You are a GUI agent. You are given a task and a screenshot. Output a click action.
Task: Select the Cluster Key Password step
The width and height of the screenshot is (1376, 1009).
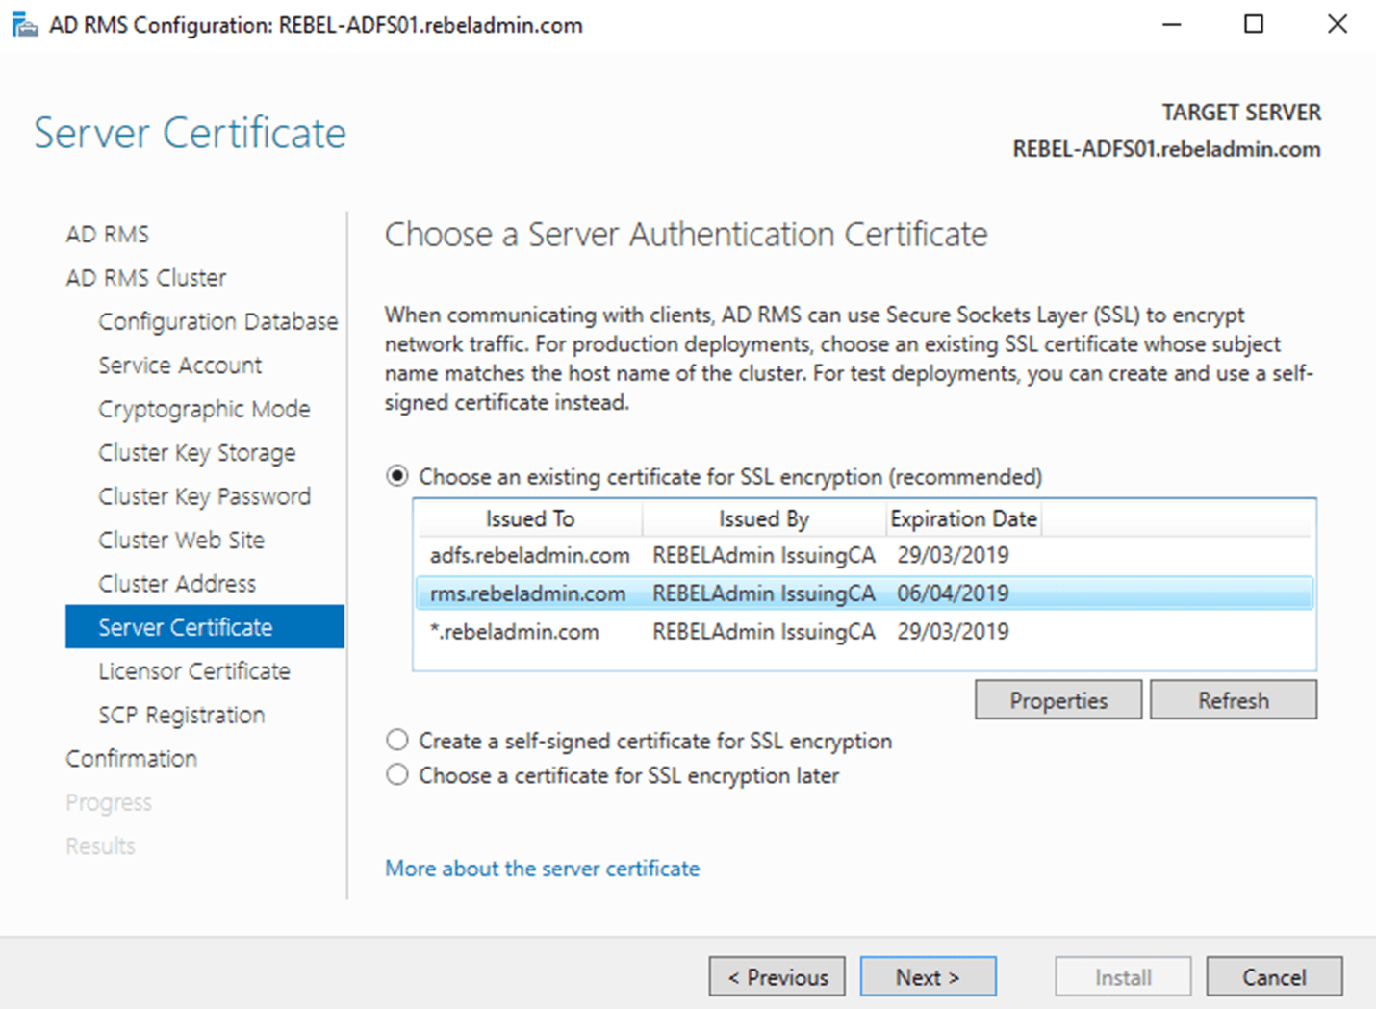[204, 495]
